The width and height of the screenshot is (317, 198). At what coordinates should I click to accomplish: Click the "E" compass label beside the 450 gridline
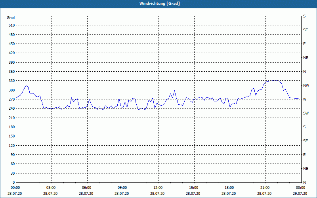click(x=304, y=44)
